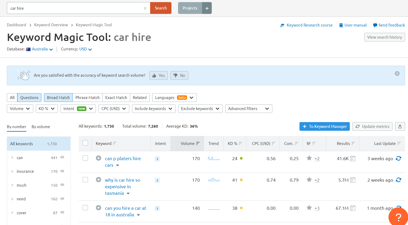Toggle eye icon for 'need' group
Viewport: 408px width, 225px height.
pyautogui.click(x=62, y=198)
